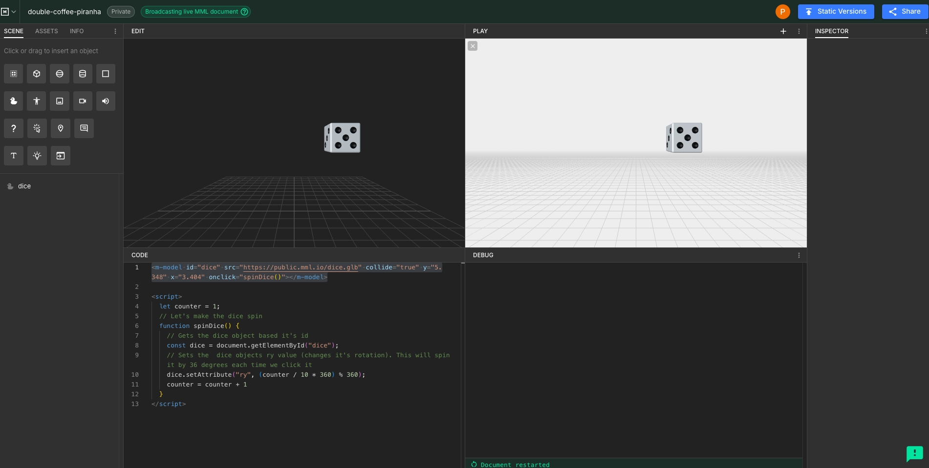The height and width of the screenshot is (468, 929).
Task: Click the Share button
Action: [905, 12]
